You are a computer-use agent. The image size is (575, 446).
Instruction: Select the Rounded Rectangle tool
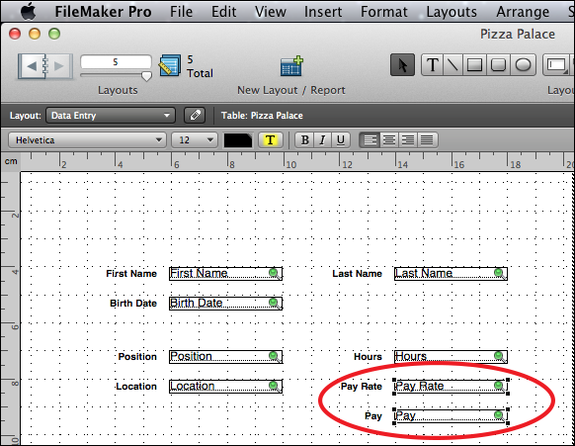point(498,65)
